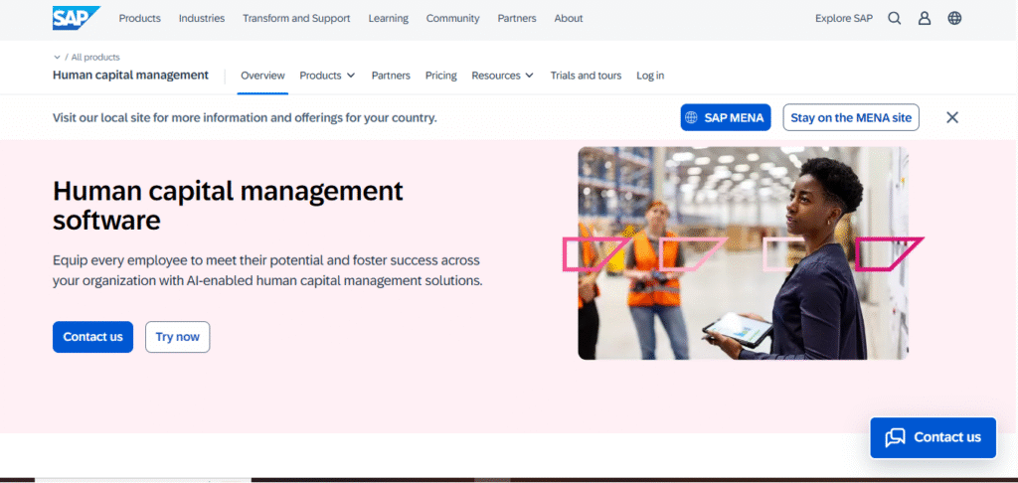
Task: Open the About menu
Action: pyautogui.click(x=568, y=18)
